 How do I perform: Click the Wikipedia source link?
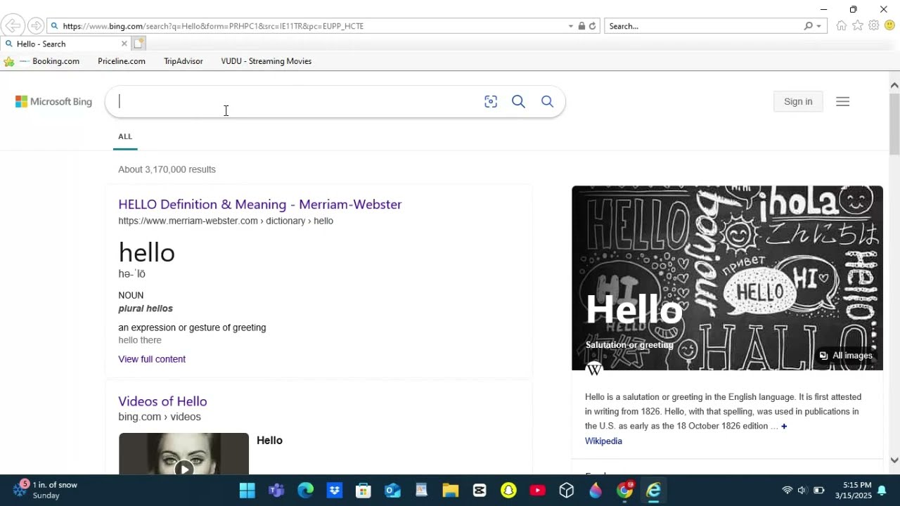coord(603,441)
